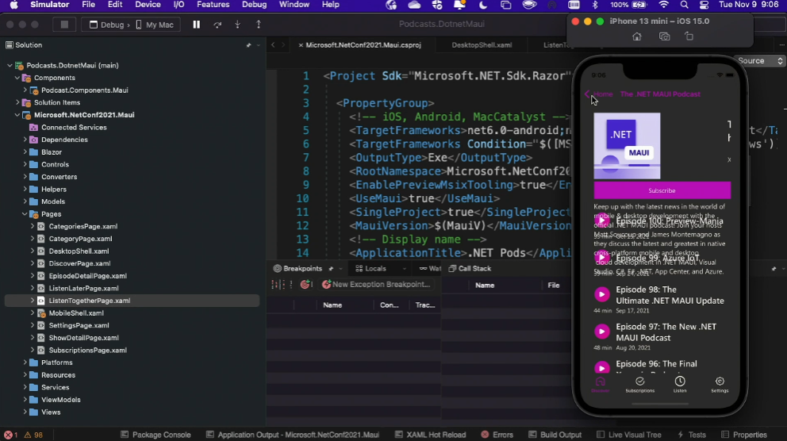Collapse the Pages folder
787x441 pixels.
point(24,214)
